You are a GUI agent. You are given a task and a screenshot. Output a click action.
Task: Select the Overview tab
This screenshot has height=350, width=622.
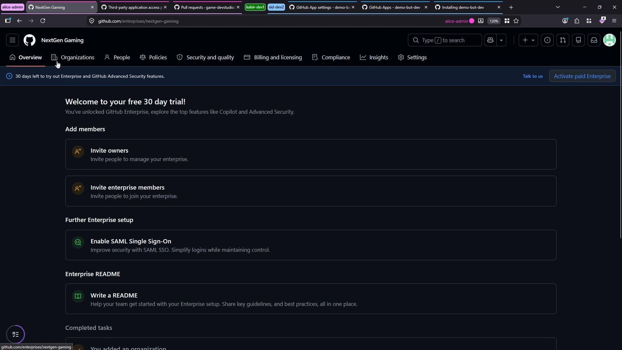[x=26, y=57]
